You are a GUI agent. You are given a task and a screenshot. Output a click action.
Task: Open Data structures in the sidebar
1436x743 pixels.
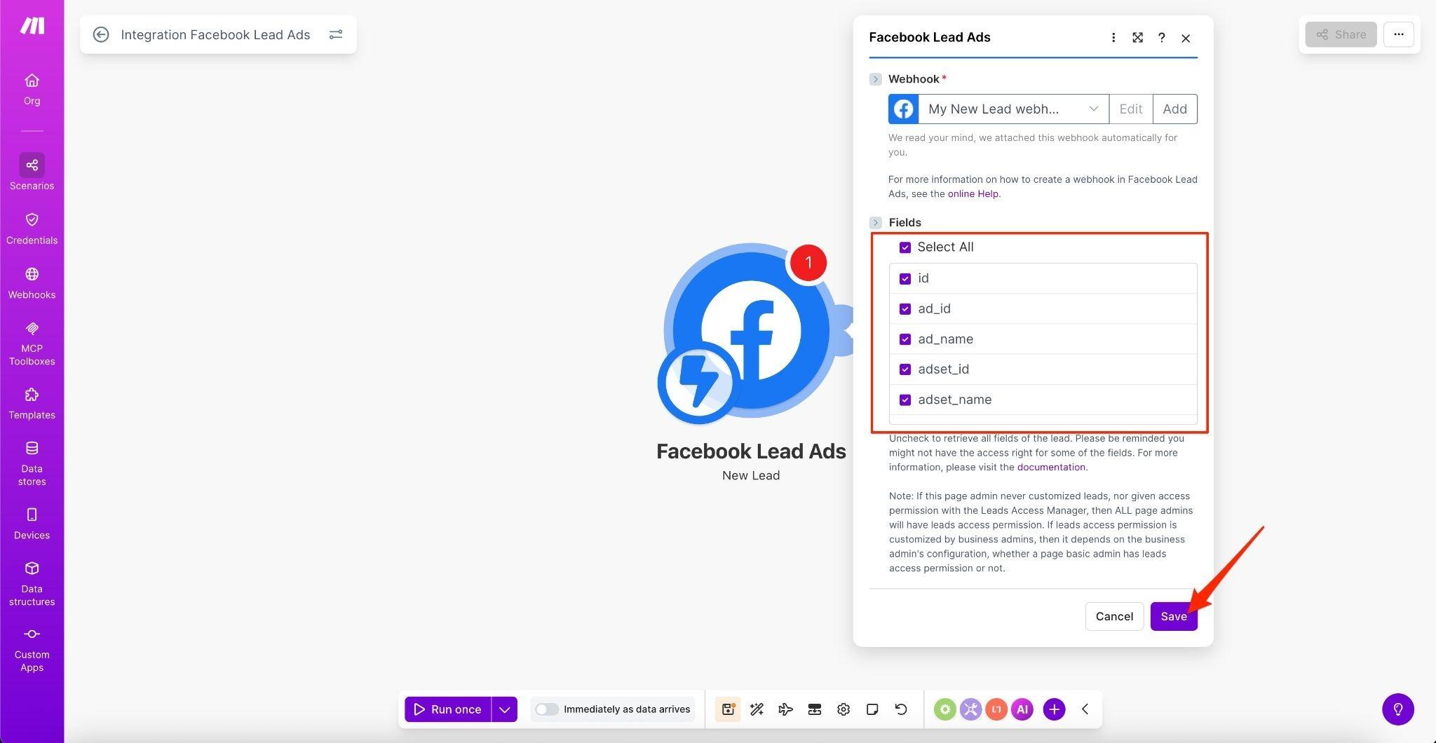coord(32,583)
